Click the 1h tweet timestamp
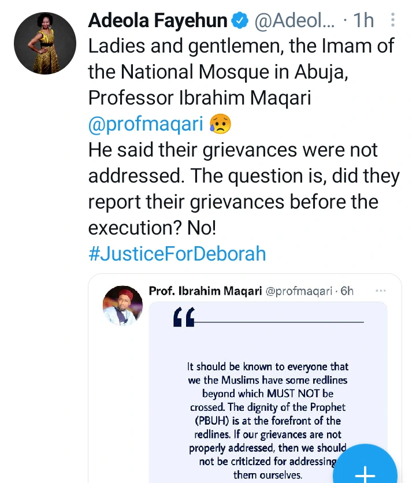Viewport: 416px width, 483px height. (x=363, y=22)
